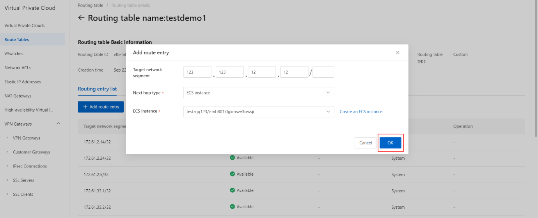This screenshot has height=218, width=538.
Task: Open SSL Servers sub-item
Action: pos(23,180)
